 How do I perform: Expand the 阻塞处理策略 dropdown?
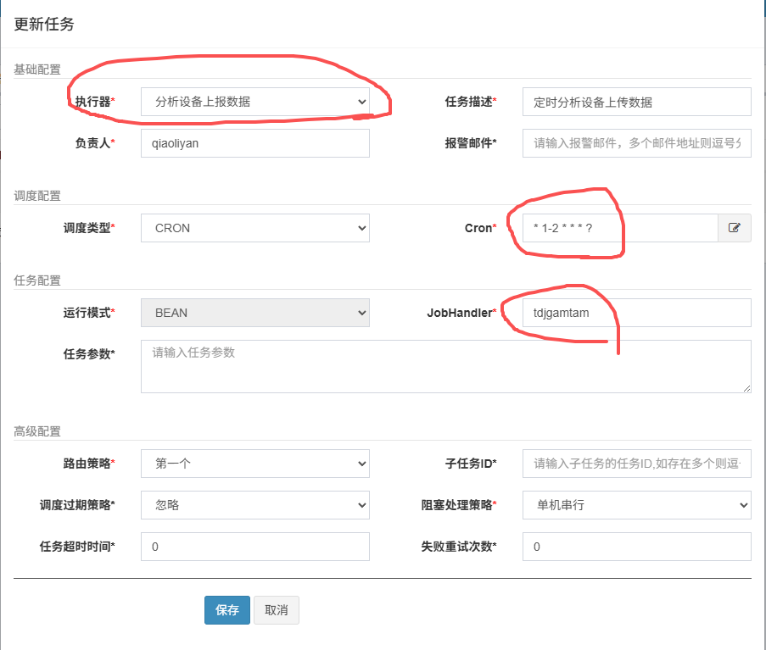(636, 505)
